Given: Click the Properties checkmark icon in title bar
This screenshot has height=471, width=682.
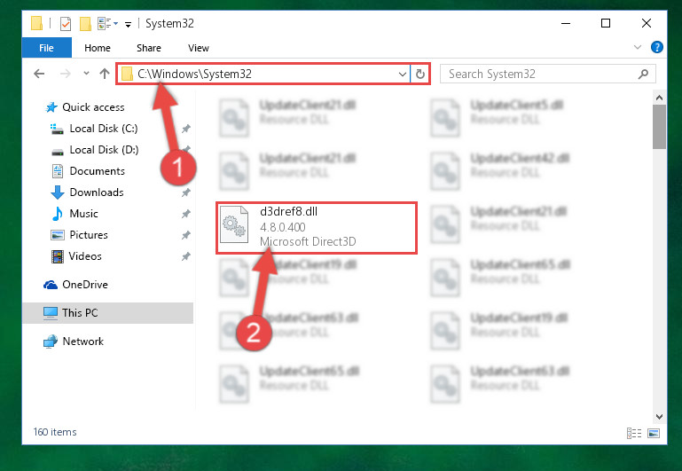Looking at the screenshot, I should pyautogui.click(x=66, y=23).
